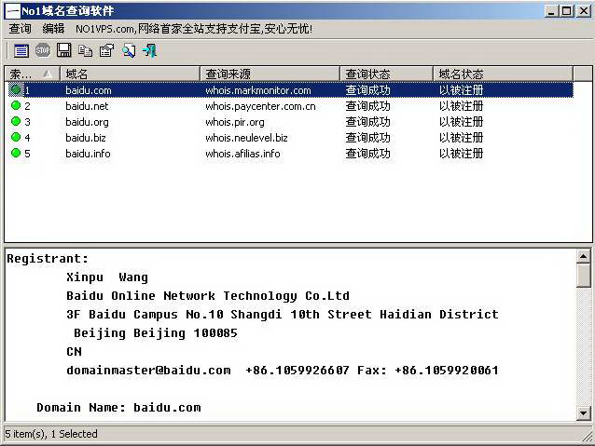Select the baidu.info domain entry

[x=88, y=154]
